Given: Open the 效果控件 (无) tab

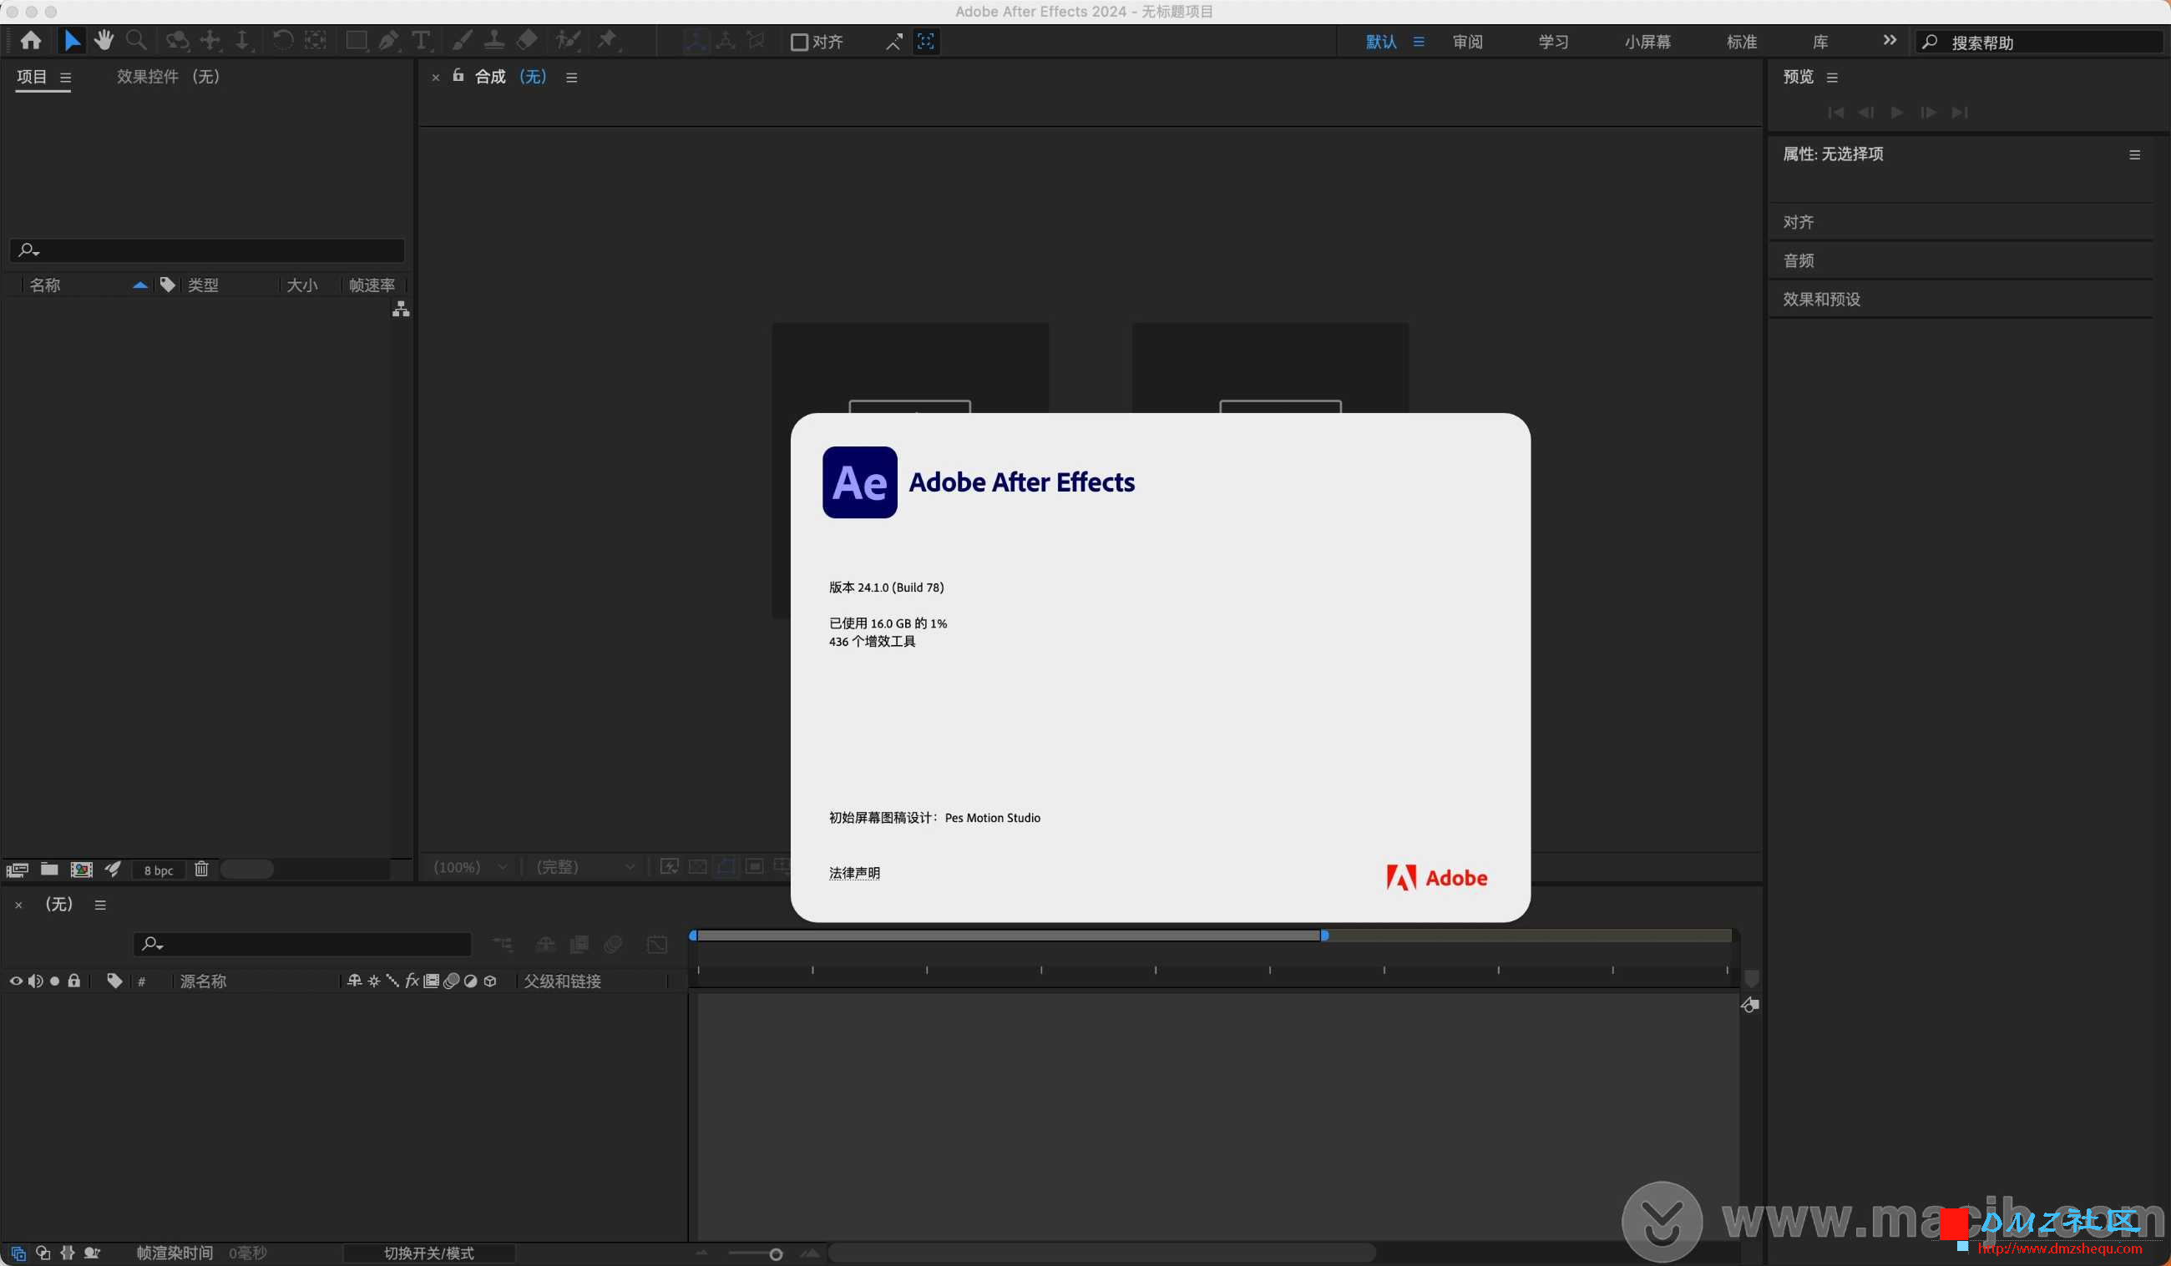Looking at the screenshot, I should point(168,77).
